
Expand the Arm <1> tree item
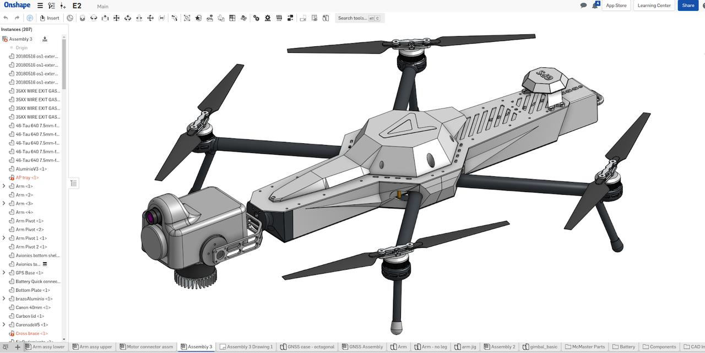pyautogui.click(x=4, y=186)
